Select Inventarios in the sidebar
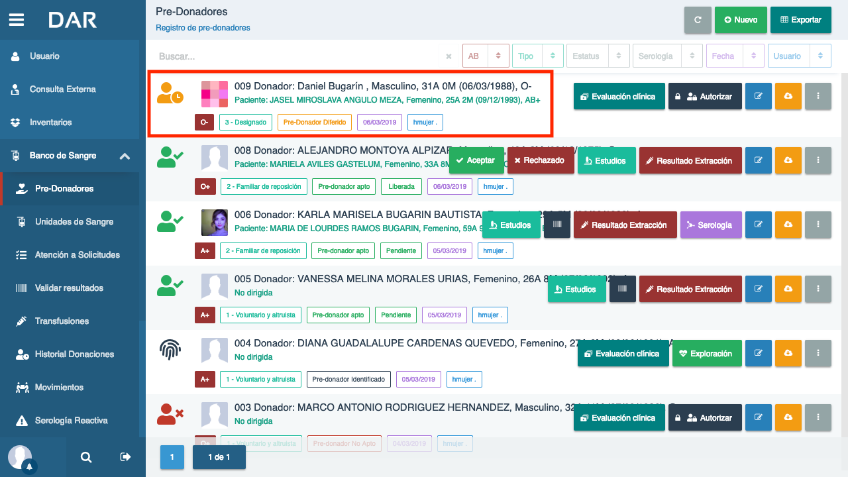The image size is (848, 477). [x=70, y=123]
